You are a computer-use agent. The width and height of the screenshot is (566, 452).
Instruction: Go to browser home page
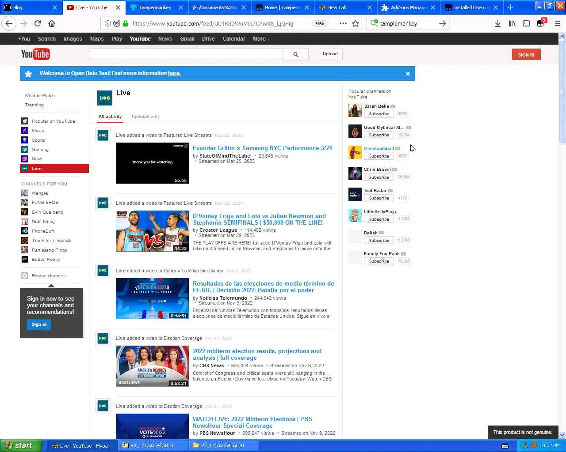coord(52,23)
